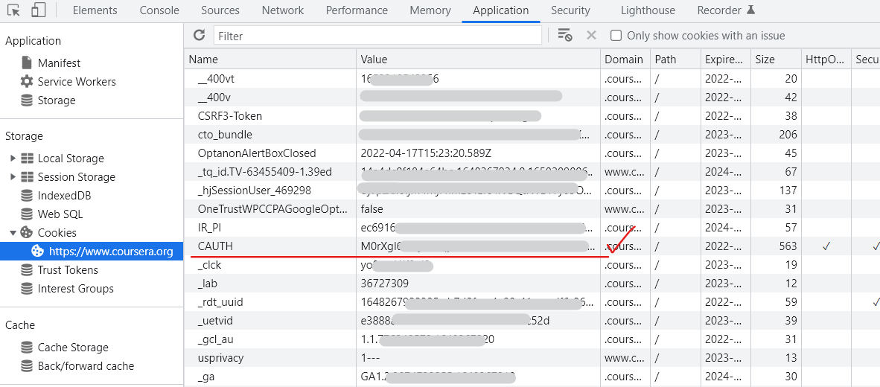
Task: Switch to the Lighthouse tab
Action: [648, 10]
